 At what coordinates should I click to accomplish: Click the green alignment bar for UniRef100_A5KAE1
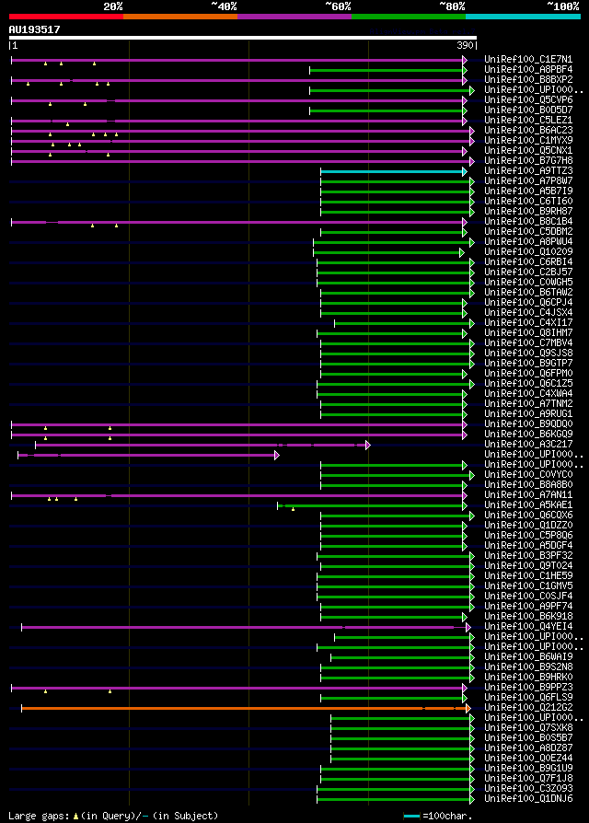click(x=371, y=506)
